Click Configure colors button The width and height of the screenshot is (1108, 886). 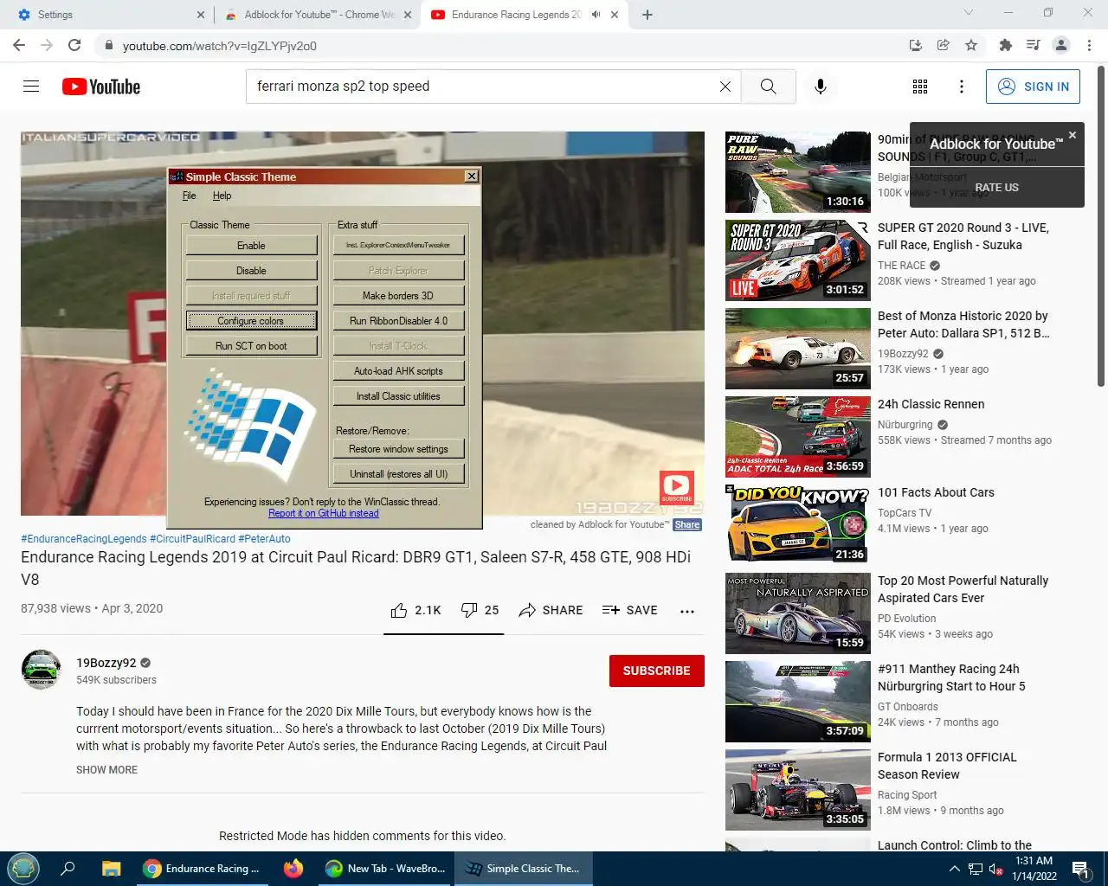pyautogui.click(x=251, y=321)
